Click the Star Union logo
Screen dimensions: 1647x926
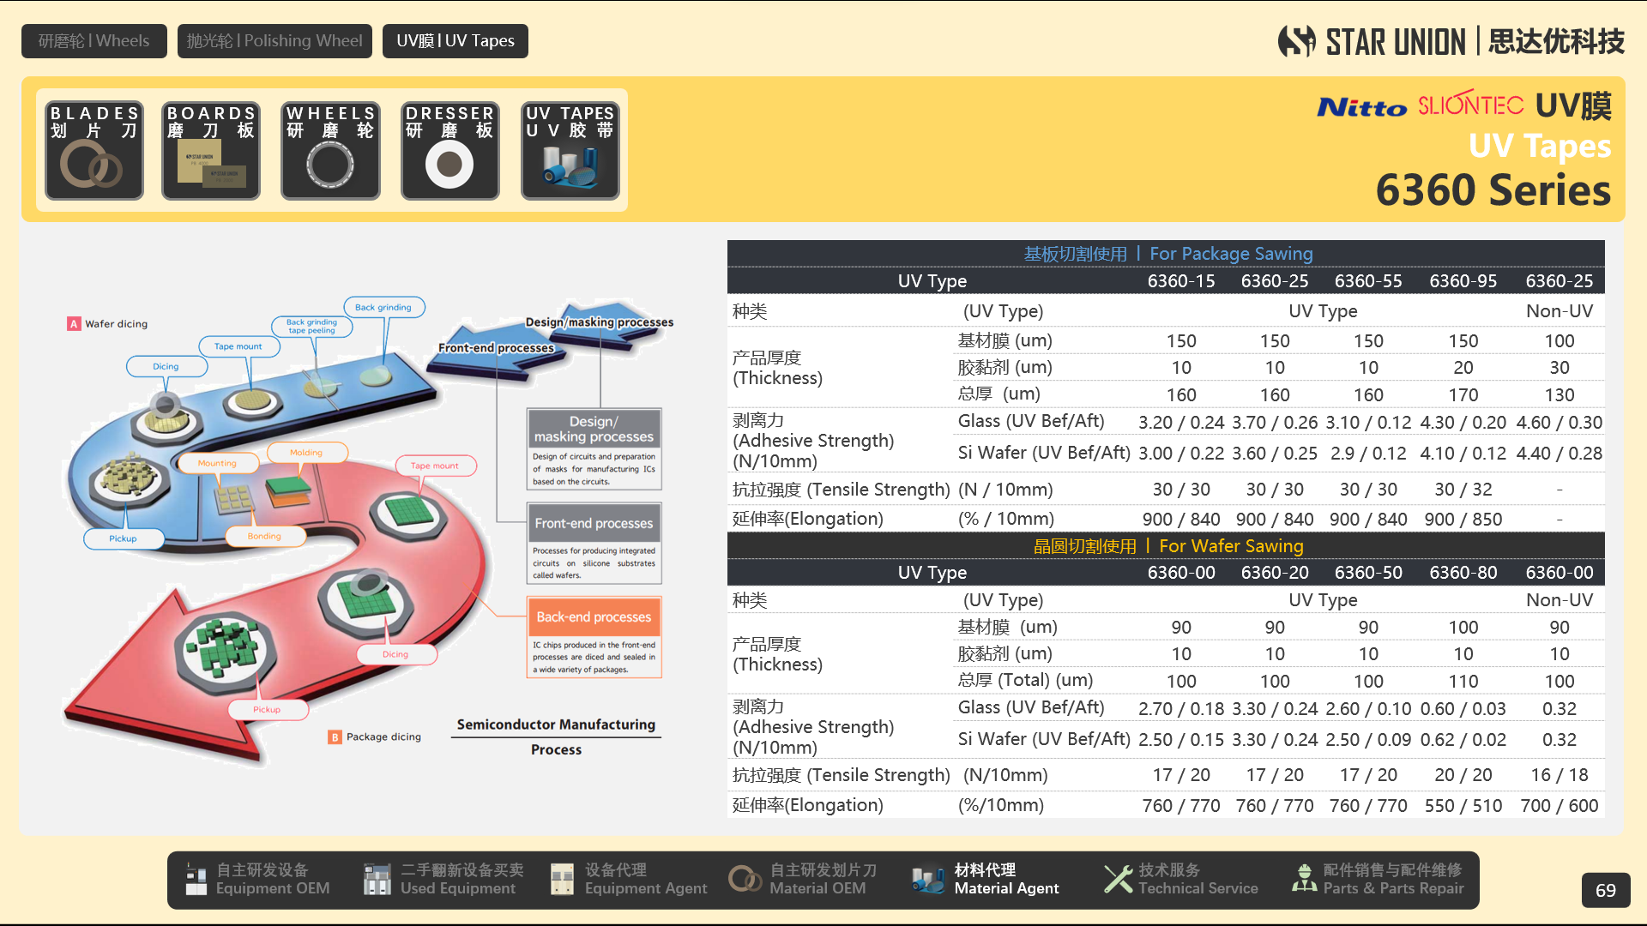pyautogui.click(x=1451, y=41)
